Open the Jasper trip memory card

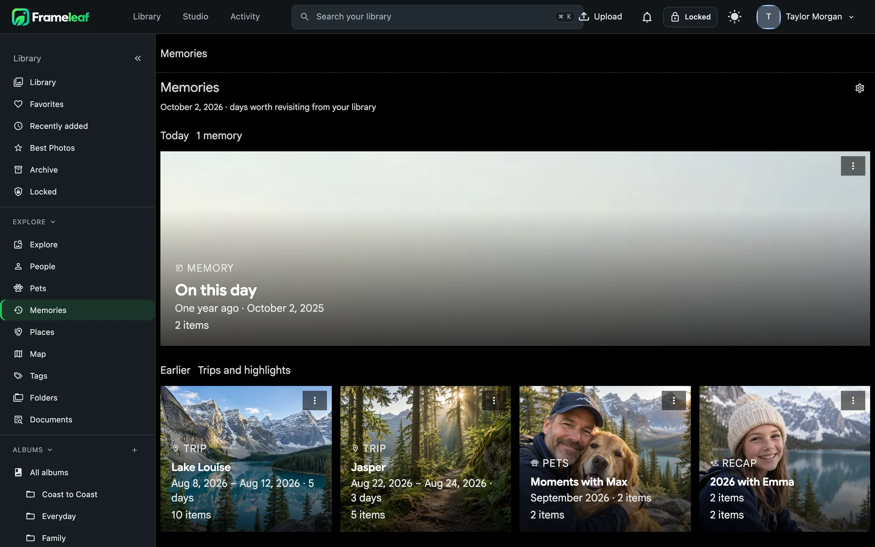[x=425, y=459]
